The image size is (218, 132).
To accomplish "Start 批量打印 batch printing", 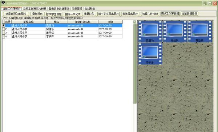I will (x=89, y=14).
